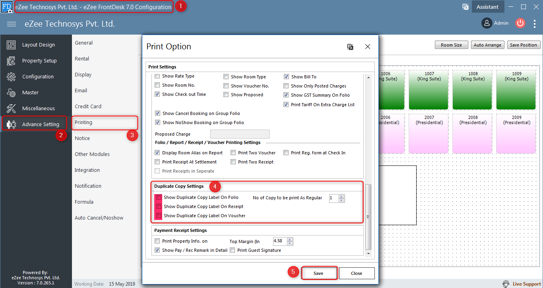Close the Print Option dialog with X
Screen dimensions: 543x288
pyautogui.click(x=368, y=47)
